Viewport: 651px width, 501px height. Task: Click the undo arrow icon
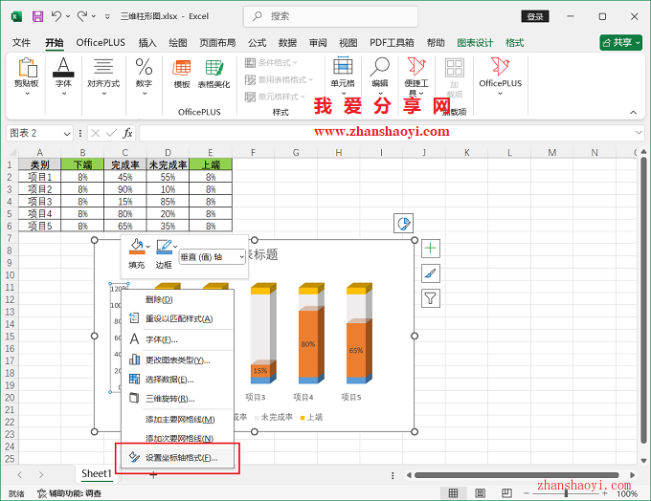57,16
